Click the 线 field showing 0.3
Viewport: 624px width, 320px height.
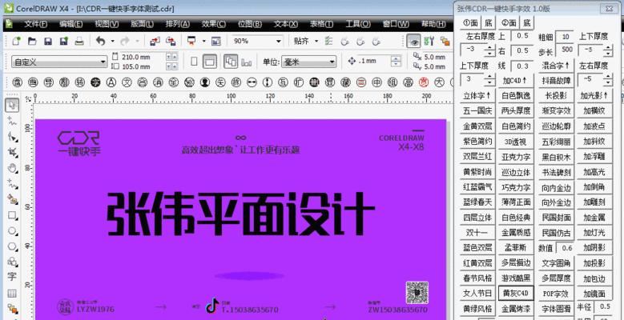tap(523, 66)
